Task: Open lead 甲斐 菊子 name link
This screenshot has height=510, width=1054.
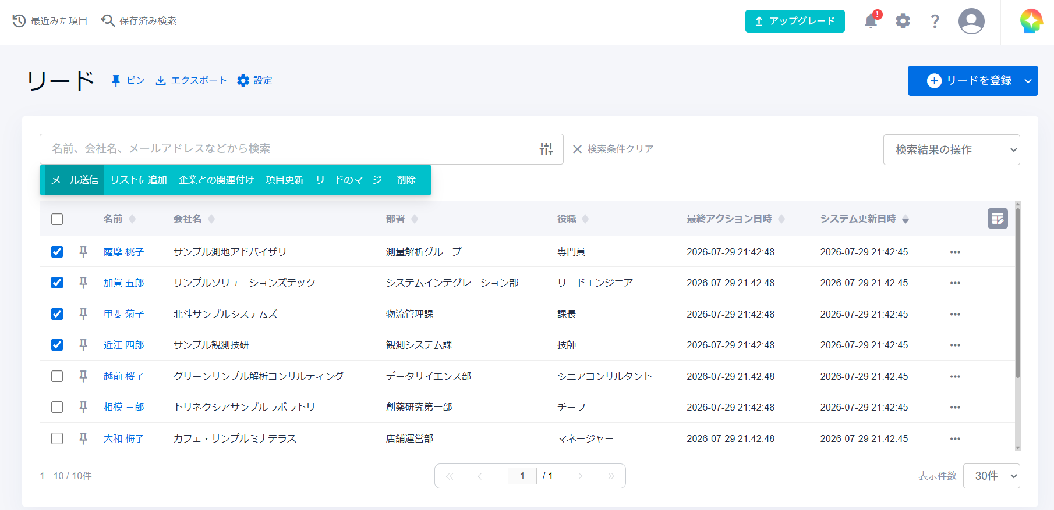Action: pyautogui.click(x=123, y=314)
